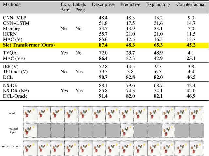
Task: Select the first visible frame in masked input row
Action: click(30, 130)
